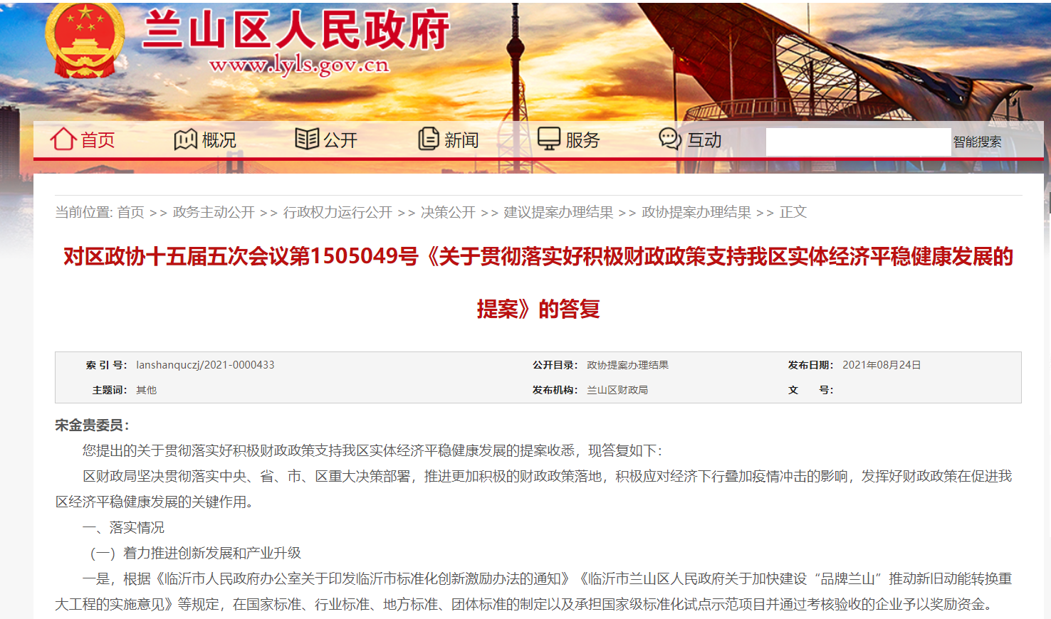The width and height of the screenshot is (1051, 619).
Task: Open the 首页 navigation menu item
Action: (x=98, y=140)
